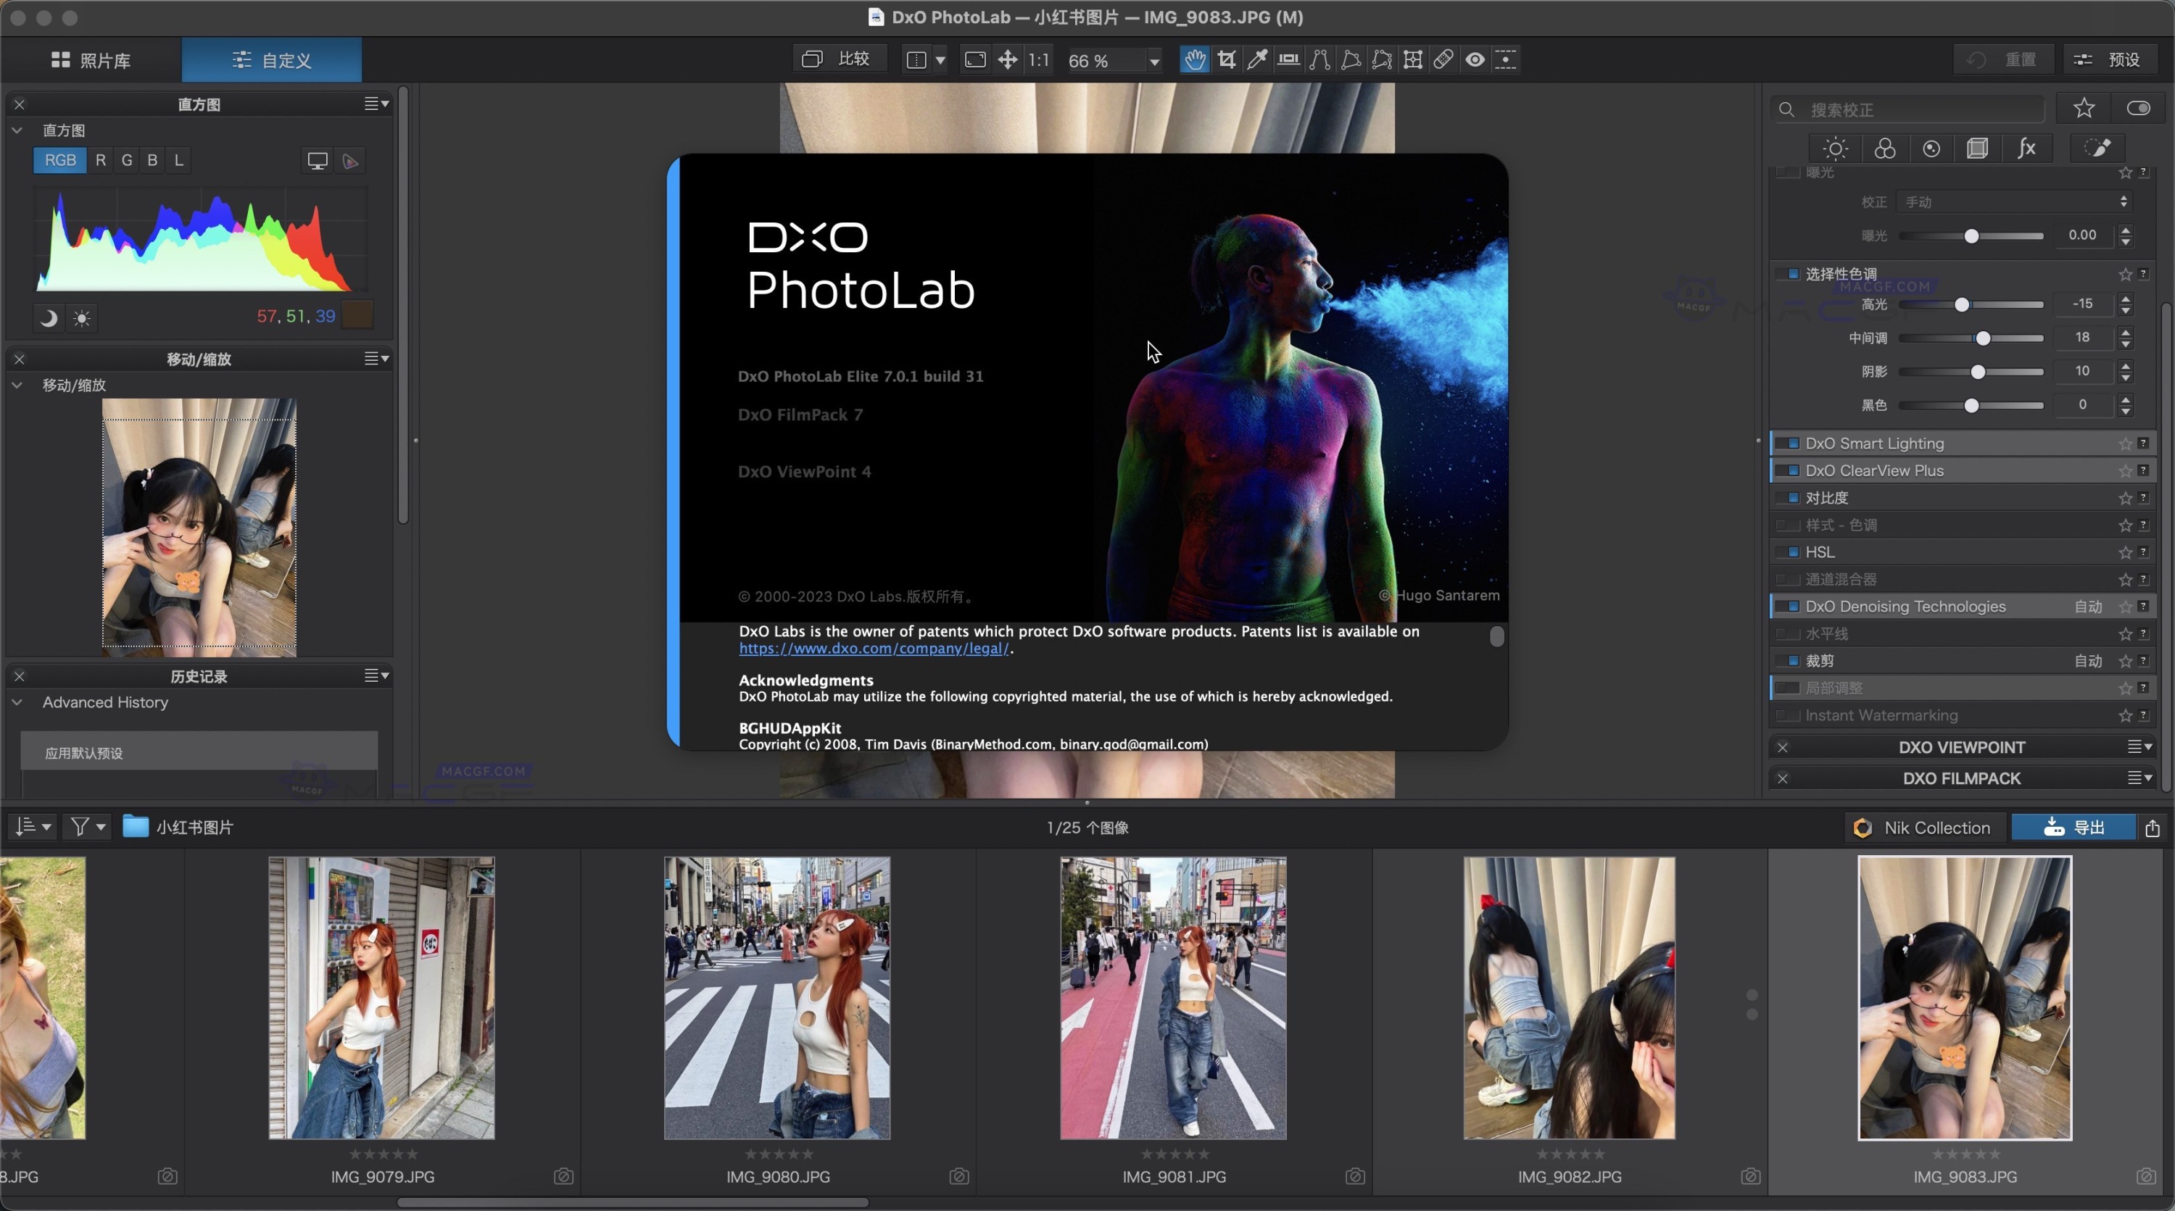
Task: Click the Red-eye tool icon
Action: click(x=1474, y=60)
